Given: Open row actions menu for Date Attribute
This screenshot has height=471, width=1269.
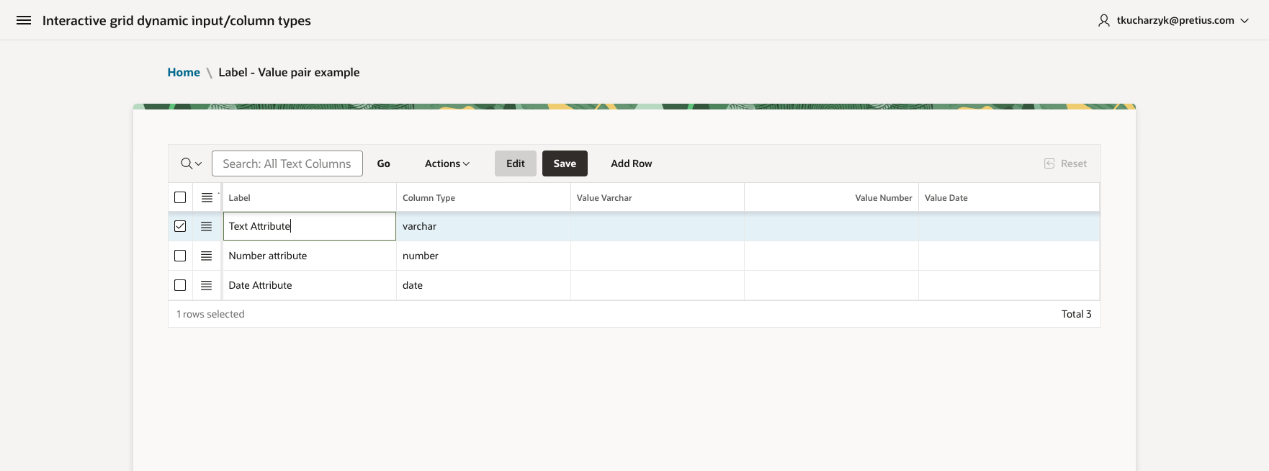Looking at the screenshot, I should click(207, 285).
